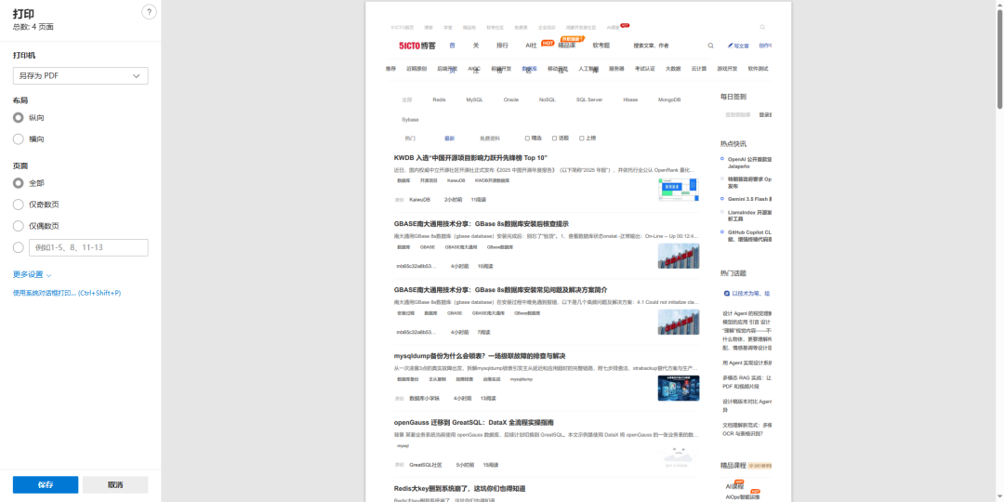The width and height of the screenshot is (1004, 502).
Task: Click red HOT badge next to AI课堂
Action: 625,26
